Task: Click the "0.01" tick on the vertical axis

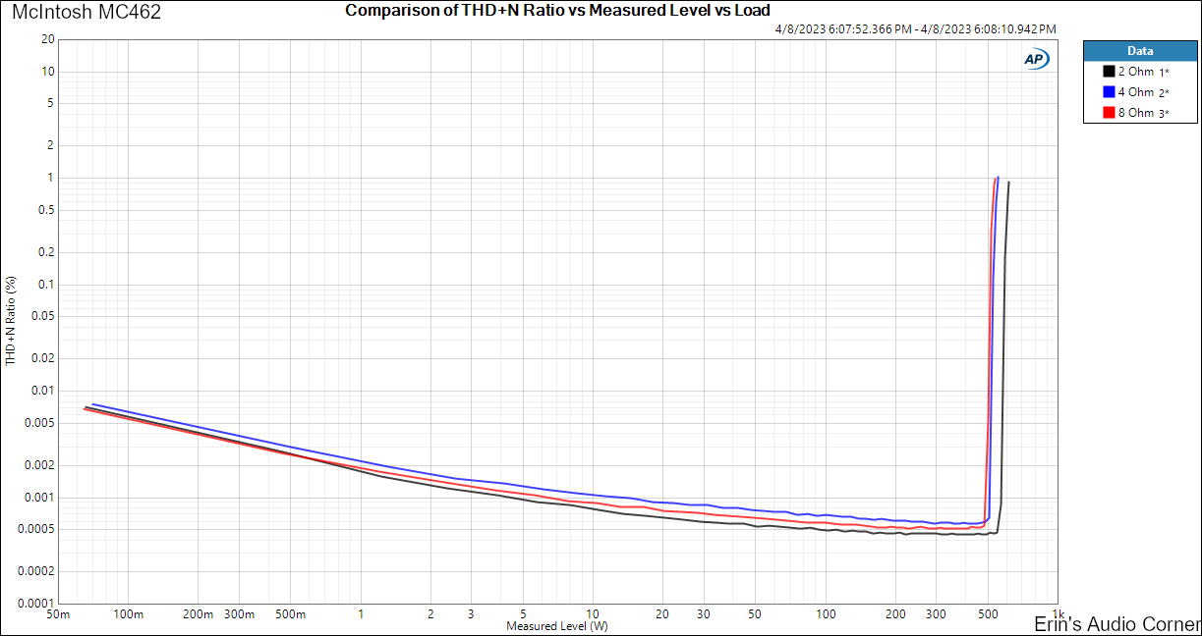Action: coord(43,391)
